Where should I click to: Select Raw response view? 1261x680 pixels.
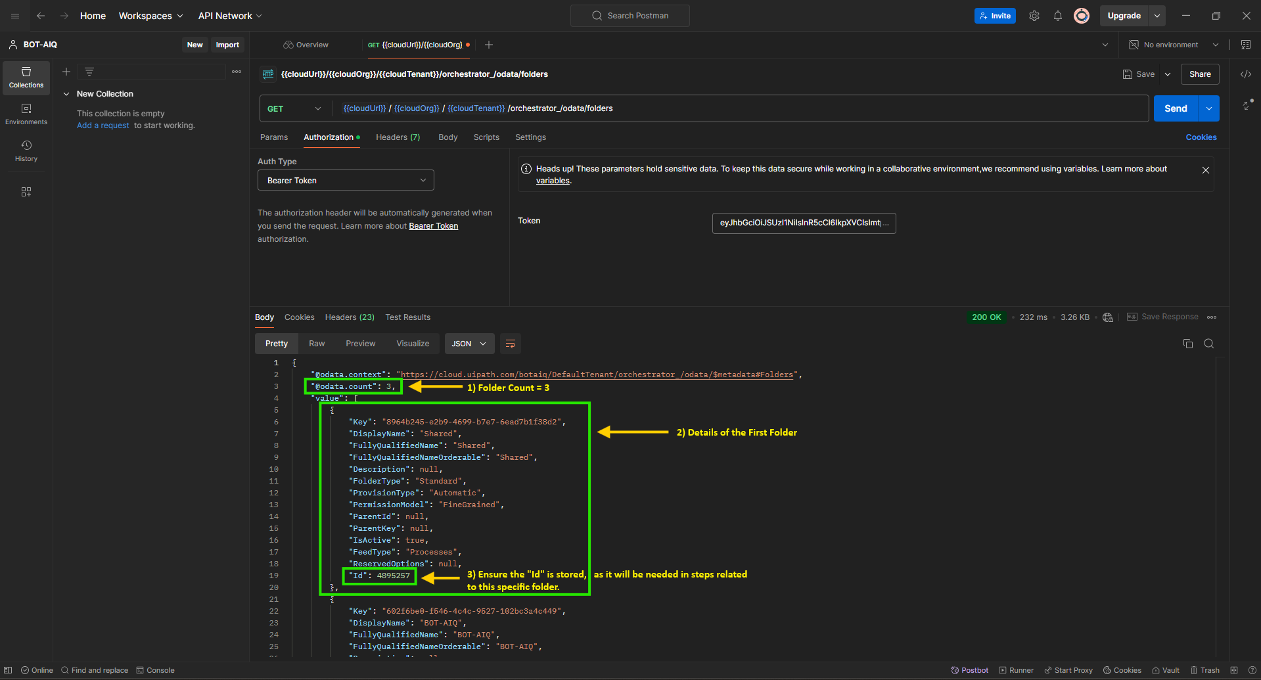tap(317, 344)
